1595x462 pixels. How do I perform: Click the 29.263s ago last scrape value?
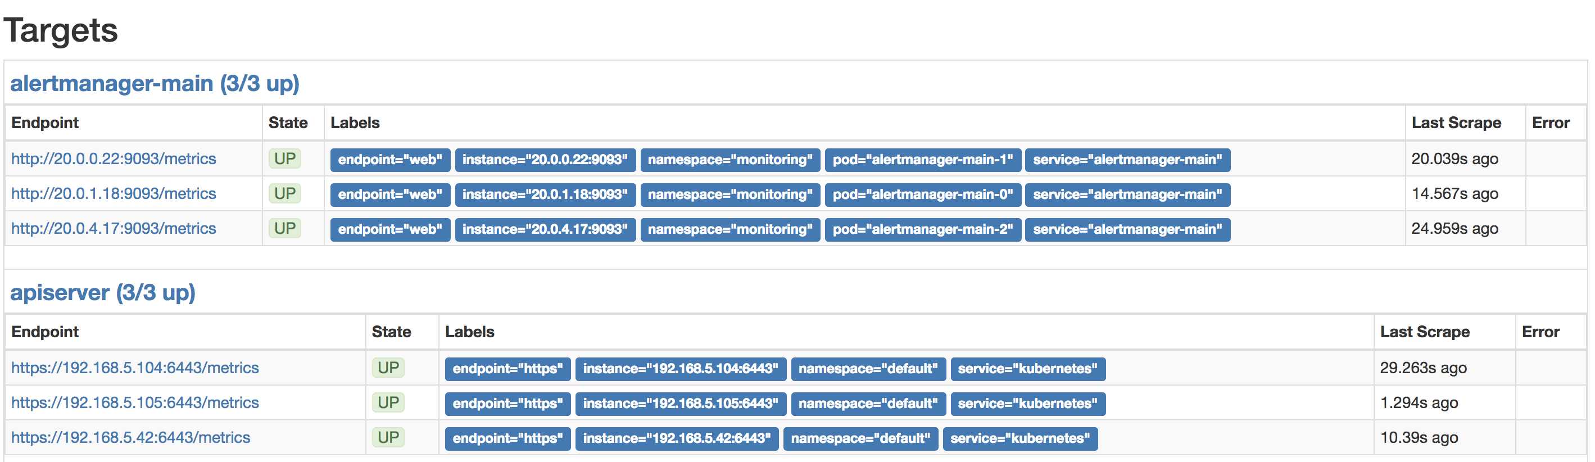(1423, 368)
